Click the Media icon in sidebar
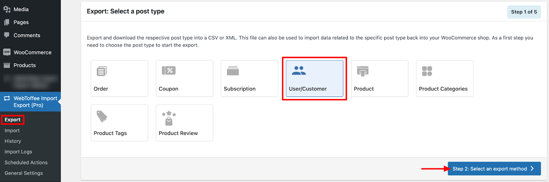 point(7,9)
